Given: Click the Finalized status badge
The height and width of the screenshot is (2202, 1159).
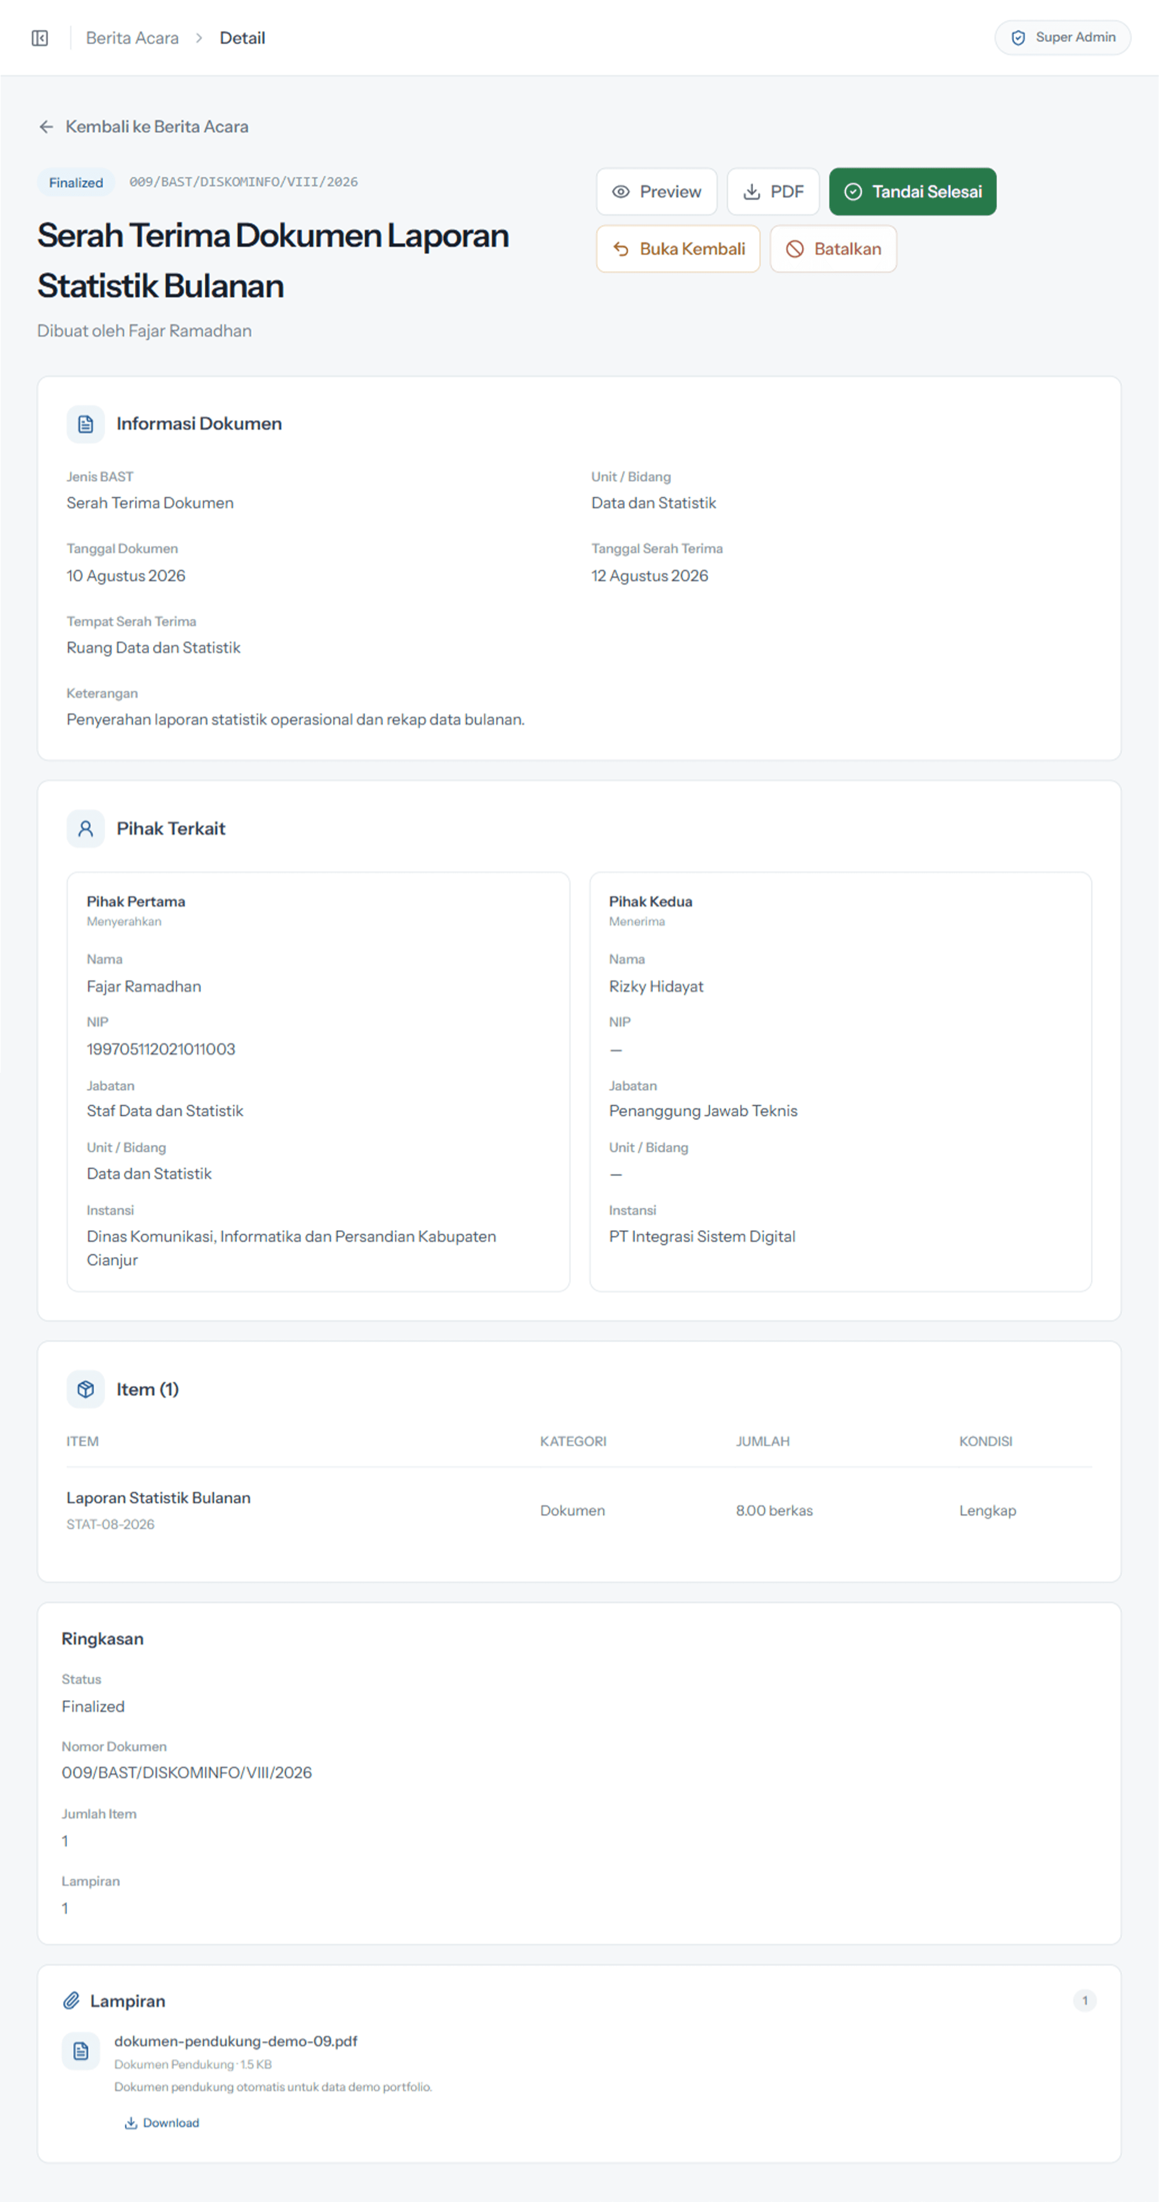Looking at the screenshot, I should click(76, 183).
